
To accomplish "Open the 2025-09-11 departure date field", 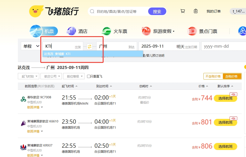I will coord(169,46).
